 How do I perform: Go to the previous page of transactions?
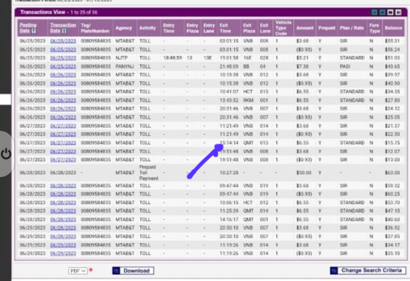382,12
